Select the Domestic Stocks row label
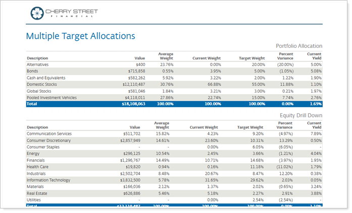Screen dimensions: 352x213 coord(42,84)
